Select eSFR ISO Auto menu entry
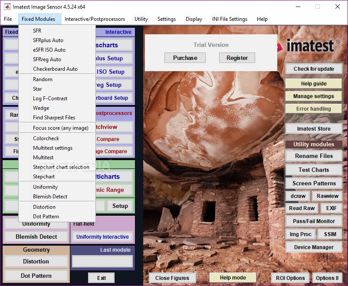 [57, 50]
